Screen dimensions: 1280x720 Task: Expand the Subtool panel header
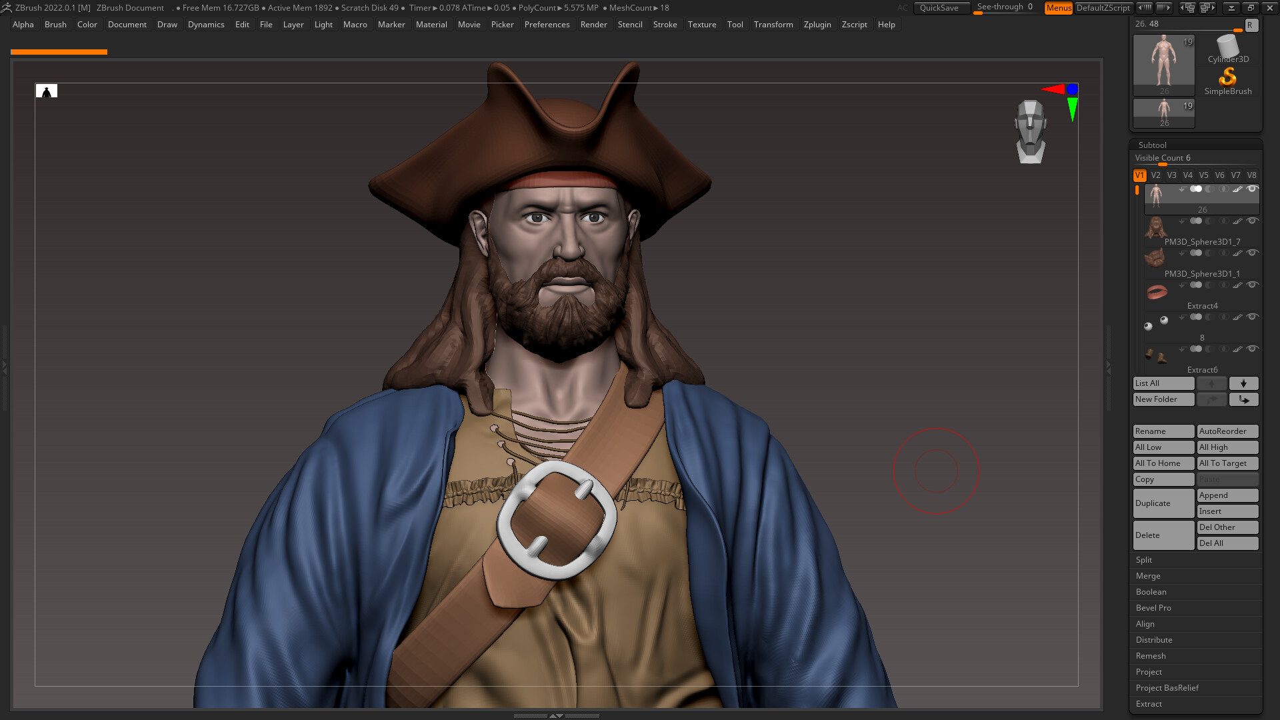pos(1153,145)
